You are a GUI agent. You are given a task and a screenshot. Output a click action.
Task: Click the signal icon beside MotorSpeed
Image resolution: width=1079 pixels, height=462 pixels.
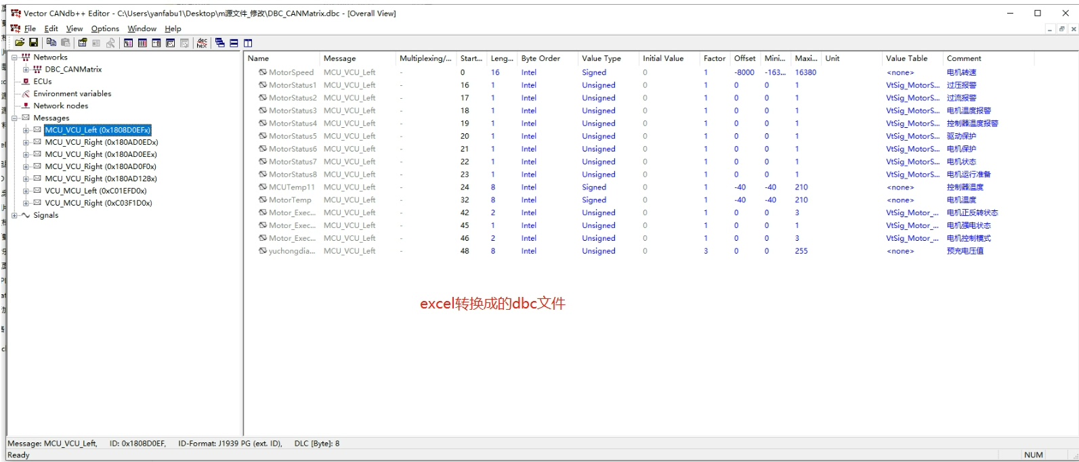click(x=262, y=72)
